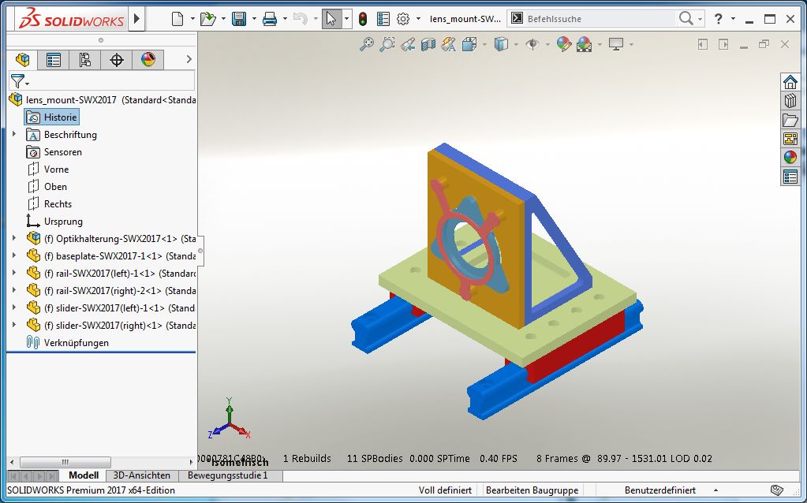Open the ConfigurationManager tab

click(x=85, y=60)
